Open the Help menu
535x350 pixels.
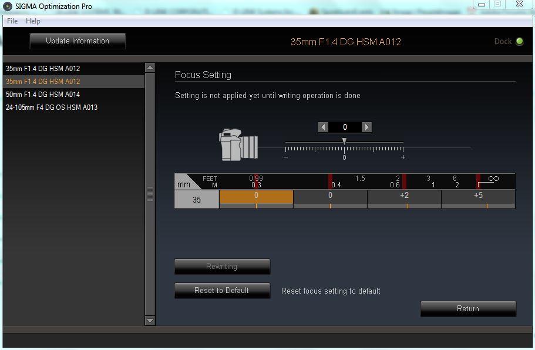tap(33, 21)
